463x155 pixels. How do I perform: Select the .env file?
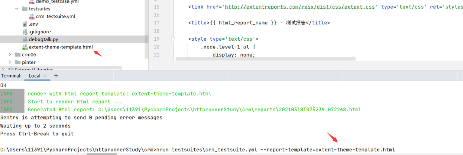[33, 24]
